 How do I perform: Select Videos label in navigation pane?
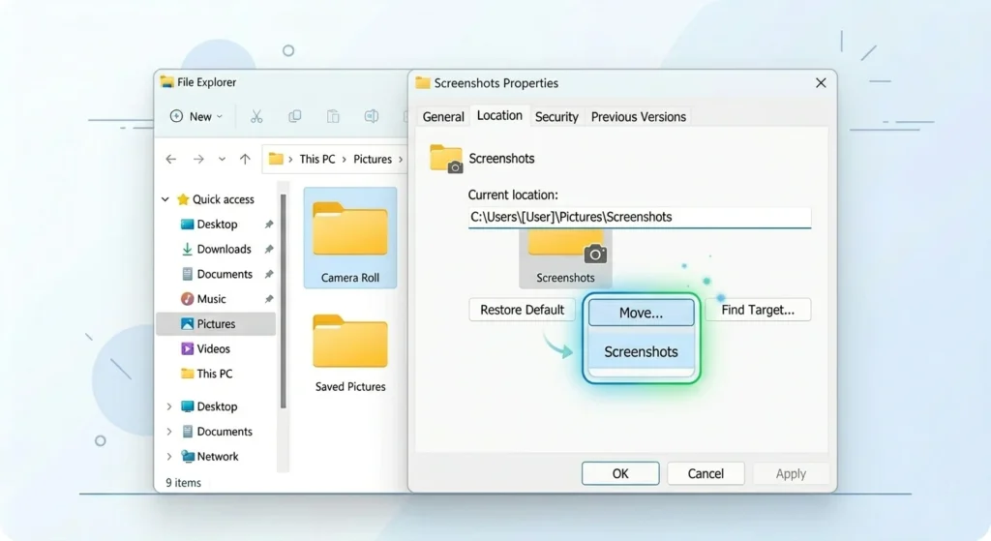tap(214, 348)
